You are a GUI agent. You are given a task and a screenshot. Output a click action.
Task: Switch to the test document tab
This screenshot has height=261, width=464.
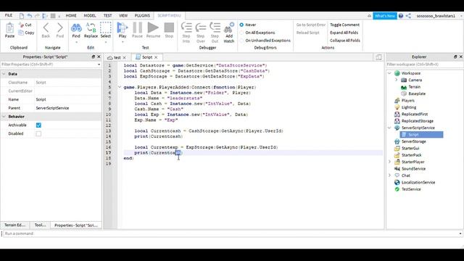pos(117,57)
